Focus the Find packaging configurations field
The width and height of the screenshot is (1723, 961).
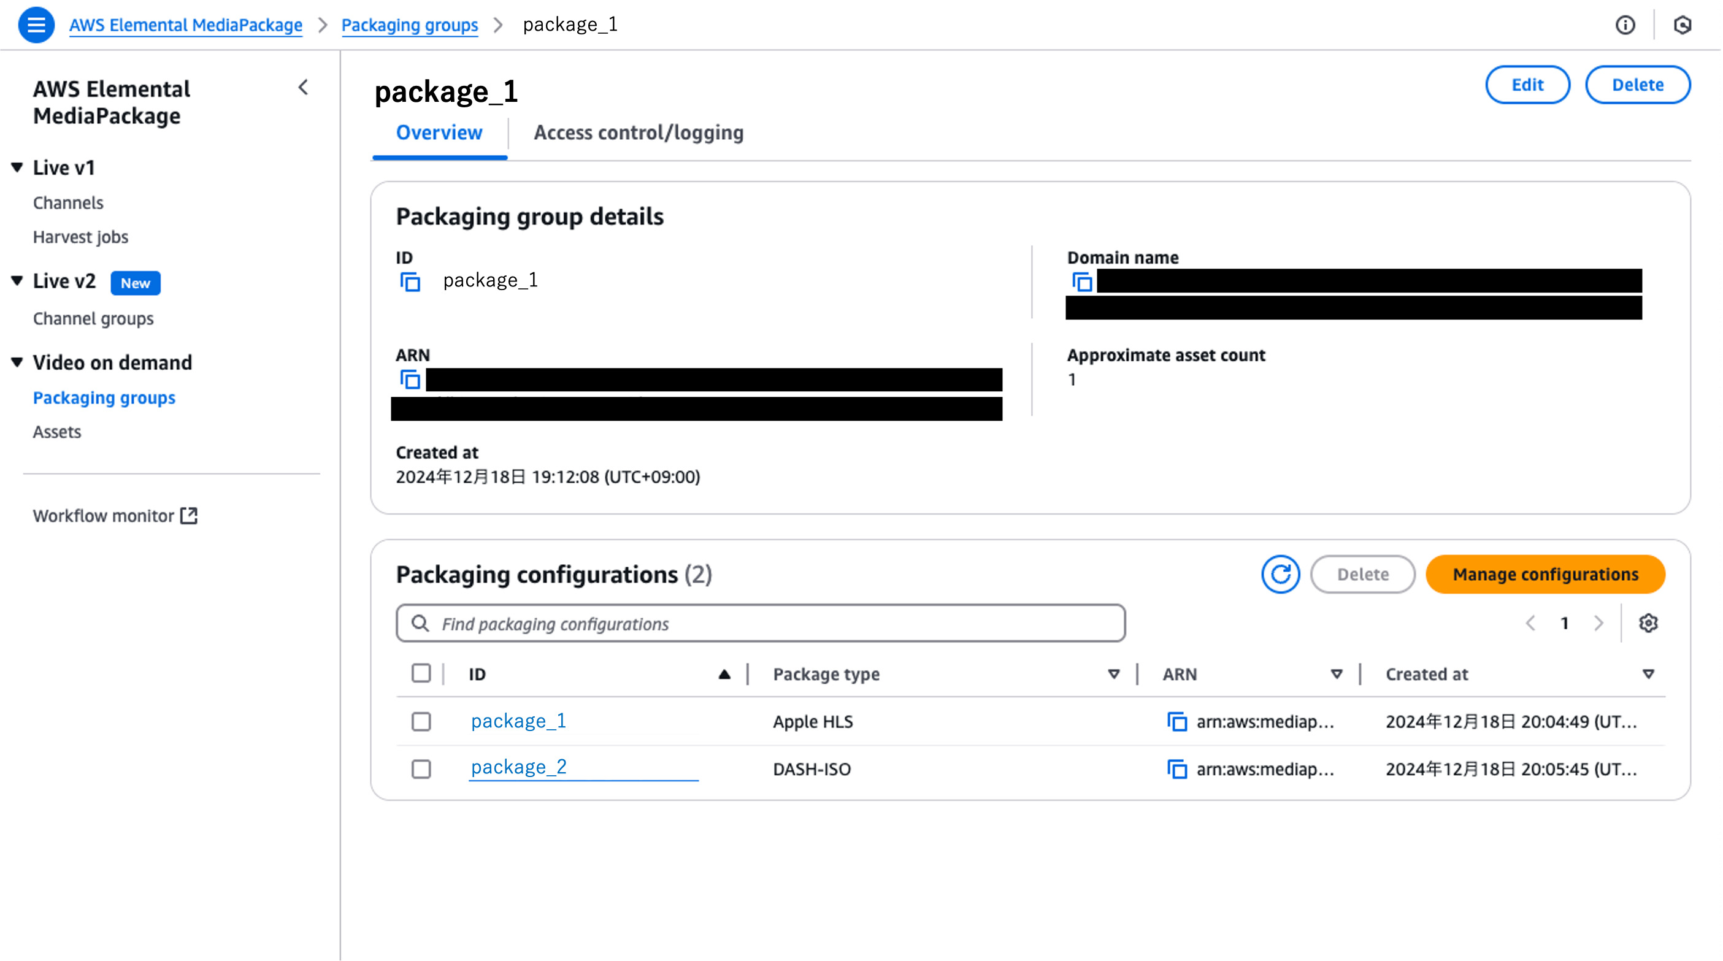coord(761,623)
